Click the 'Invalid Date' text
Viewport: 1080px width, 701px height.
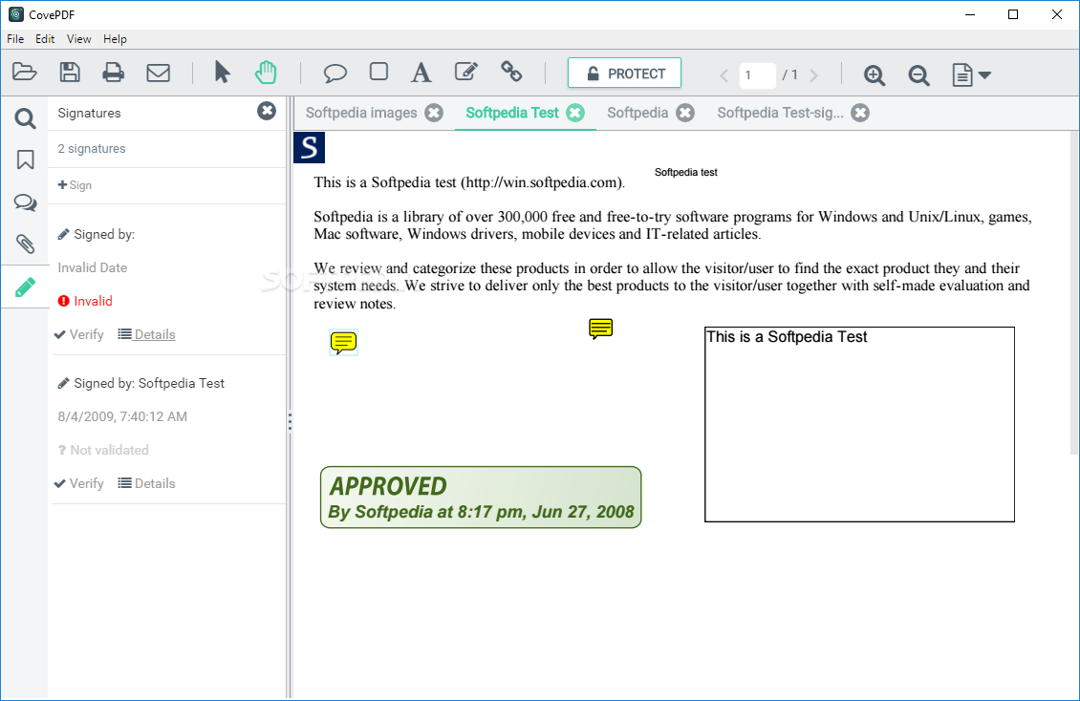(93, 267)
